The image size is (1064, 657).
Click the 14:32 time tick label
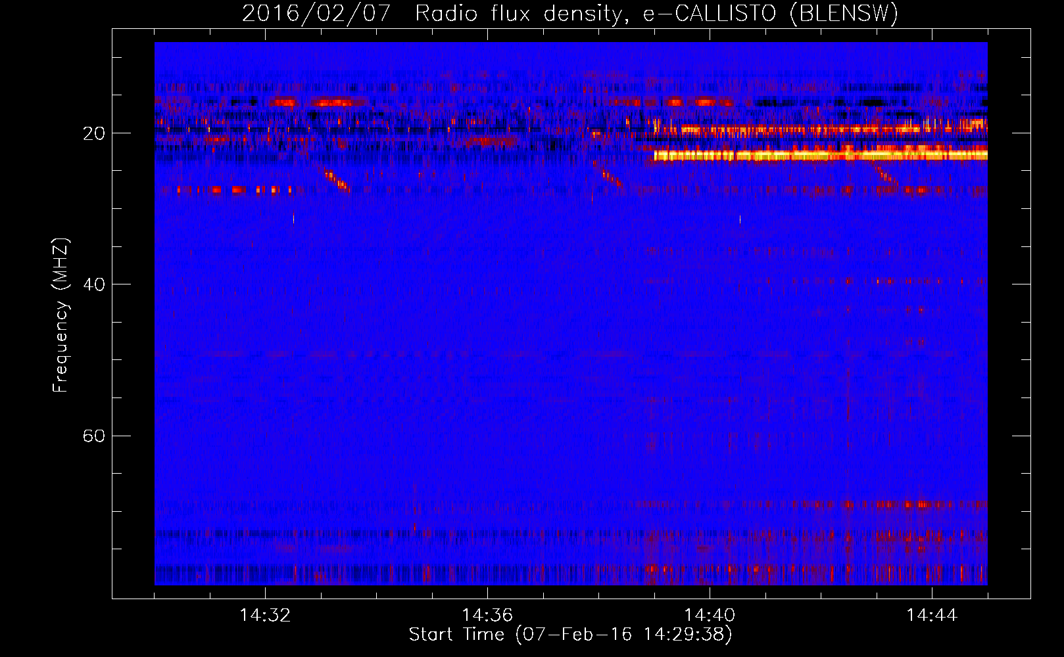click(265, 616)
